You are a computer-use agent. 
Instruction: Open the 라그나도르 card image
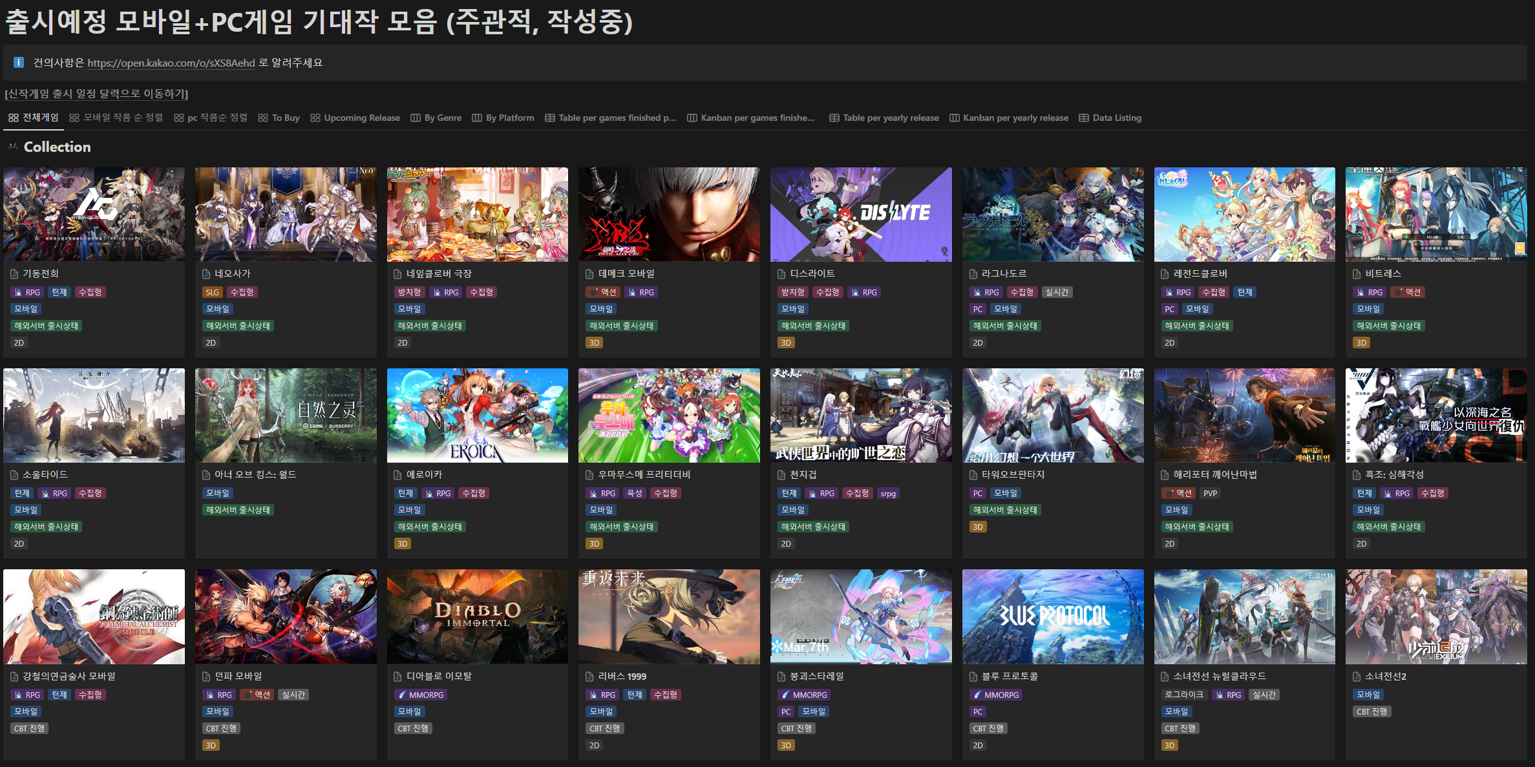1053,215
